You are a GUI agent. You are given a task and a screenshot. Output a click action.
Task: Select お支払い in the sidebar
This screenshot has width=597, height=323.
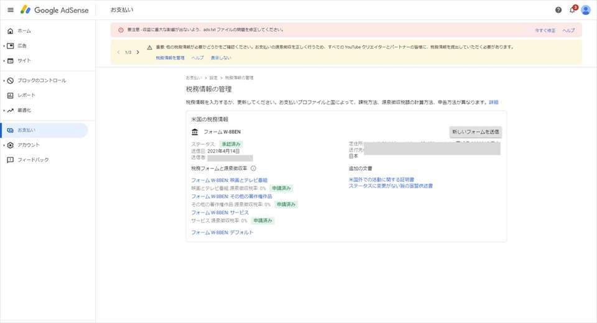(x=26, y=130)
